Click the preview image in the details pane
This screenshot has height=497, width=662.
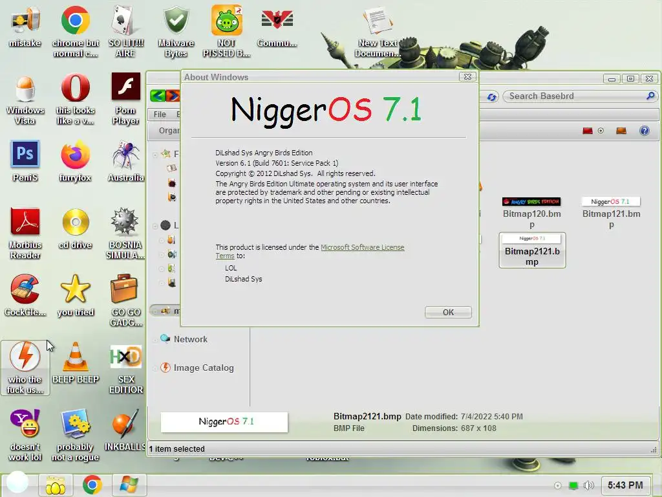(x=224, y=422)
